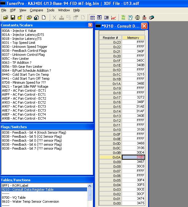Save the bin with floppy disk icon

[x=13, y=17]
